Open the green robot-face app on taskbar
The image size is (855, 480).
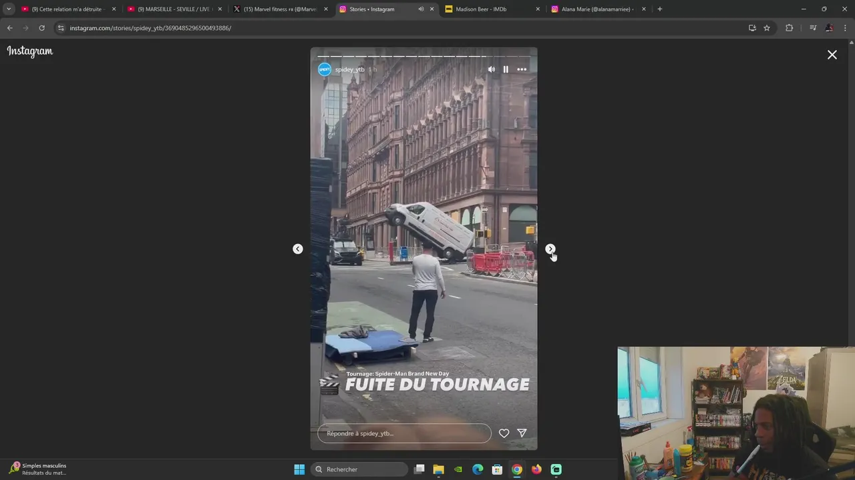click(x=556, y=469)
